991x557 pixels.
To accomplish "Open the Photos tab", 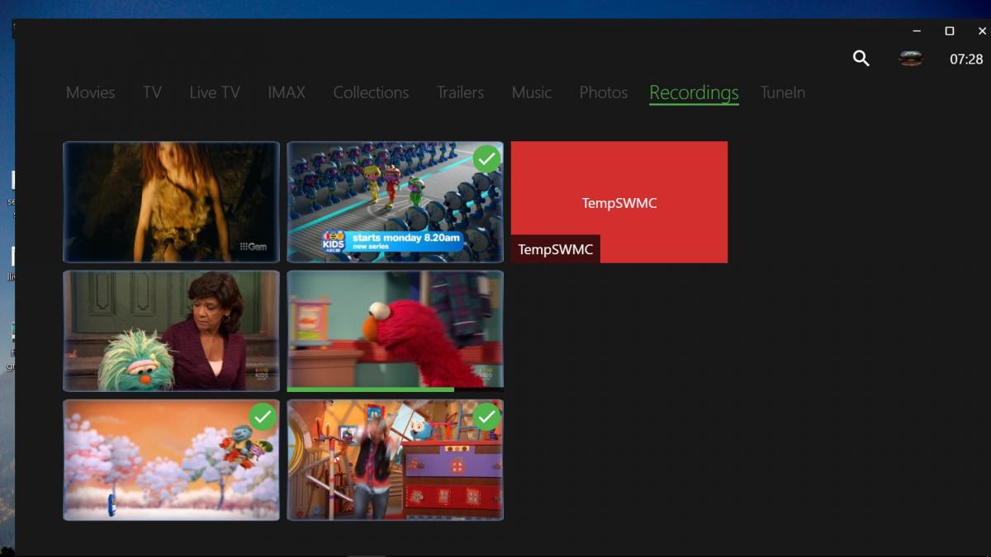I will point(604,92).
